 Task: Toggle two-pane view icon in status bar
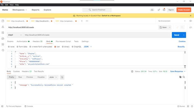[x=188, y=106]
